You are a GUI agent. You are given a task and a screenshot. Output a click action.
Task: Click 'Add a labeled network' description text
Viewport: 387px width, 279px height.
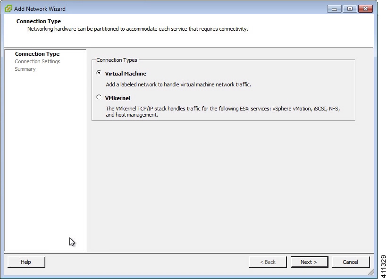click(178, 85)
